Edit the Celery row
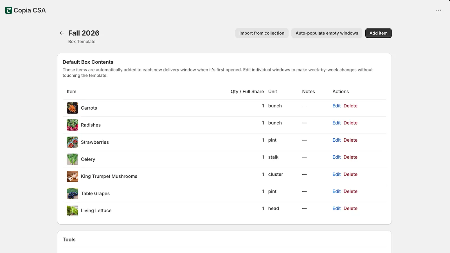This screenshot has width=450, height=253. pos(336,157)
